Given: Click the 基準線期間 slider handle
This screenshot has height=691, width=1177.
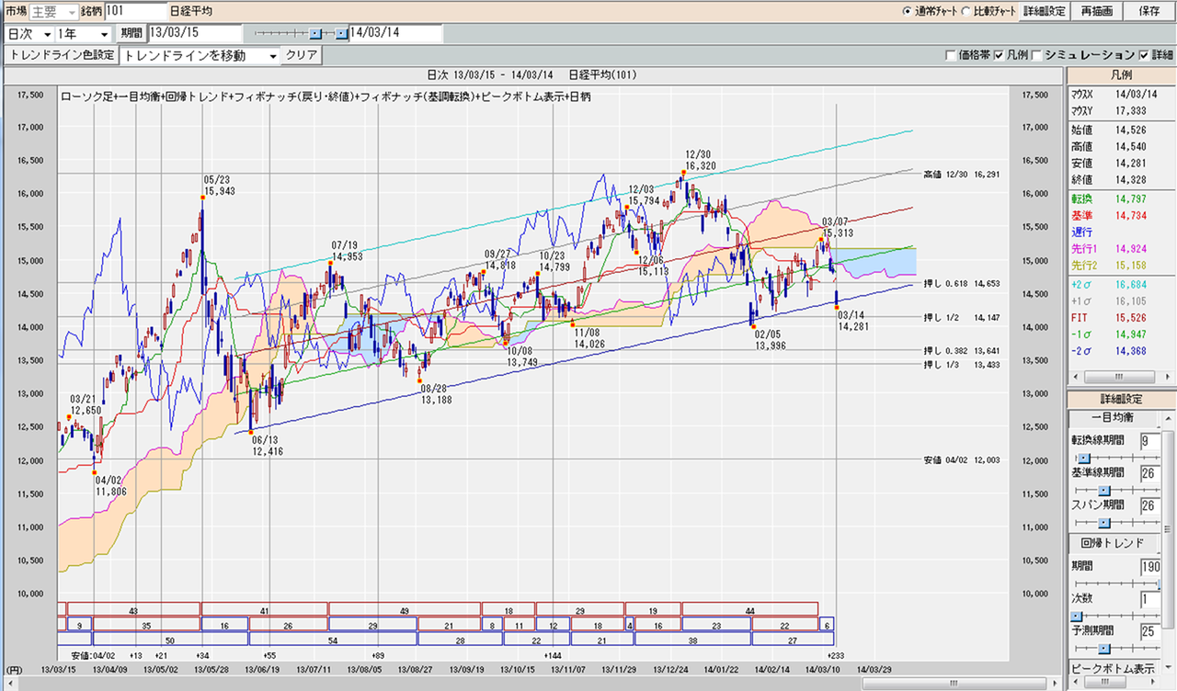Looking at the screenshot, I should [x=1104, y=490].
